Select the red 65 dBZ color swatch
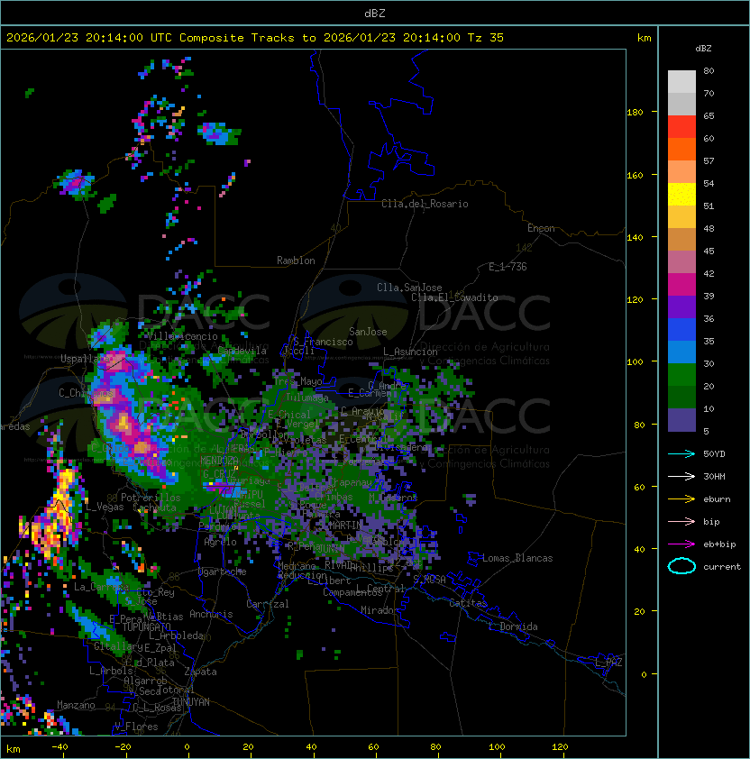Viewport: 750px width, 759px height. (x=681, y=127)
